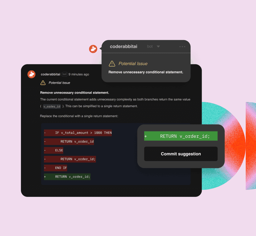The width and height of the screenshot is (256, 236).
Task: Click the Commit suggestion button
Action: (x=181, y=154)
